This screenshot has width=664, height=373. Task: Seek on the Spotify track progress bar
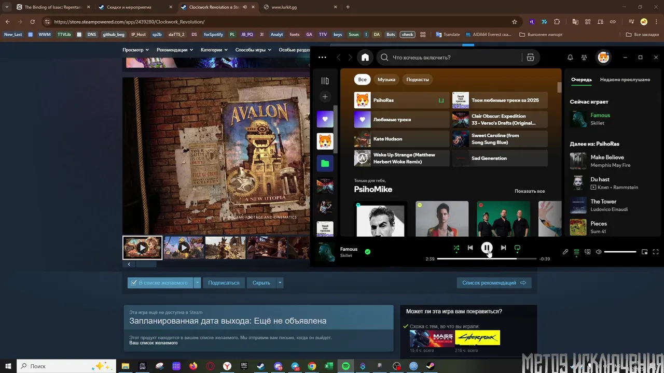point(487,259)
